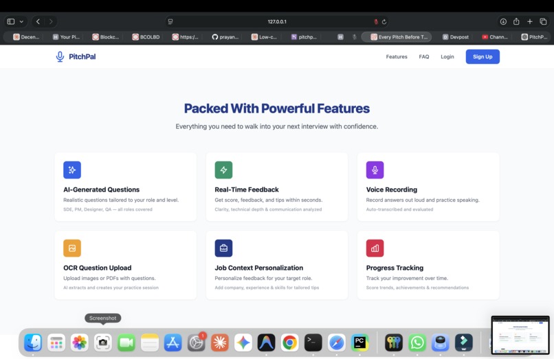Open the Screenshot app in the dock

(103, 343)
